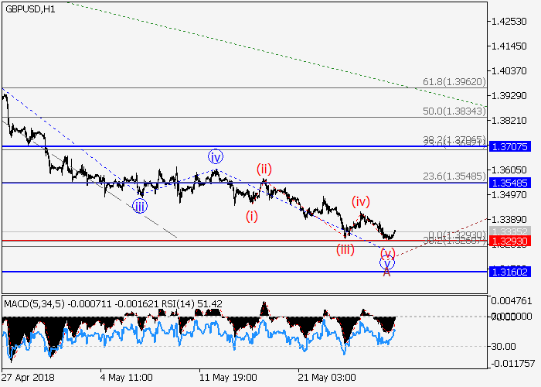Click the red (v) wave label
The image size is (541, 387).
pos(387,253)
